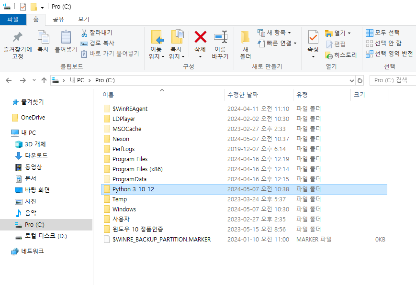Click the Refresh button
416x285 pixels.
pos(360,80)
